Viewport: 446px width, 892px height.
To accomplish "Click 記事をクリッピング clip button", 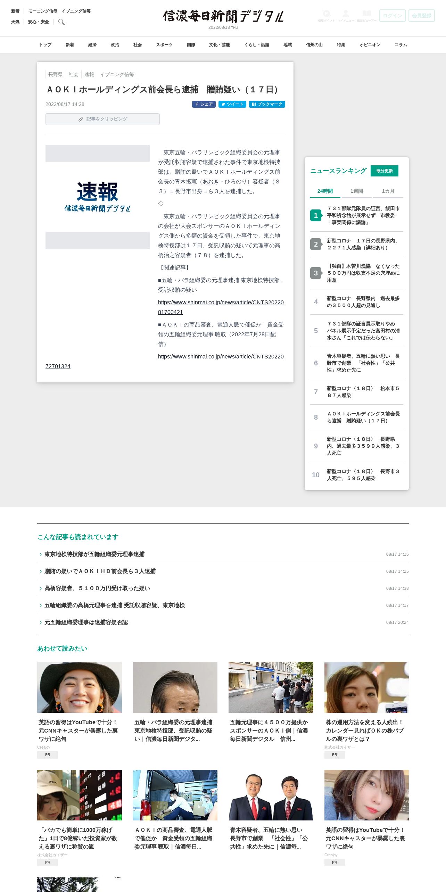I will tap(102, 119).
